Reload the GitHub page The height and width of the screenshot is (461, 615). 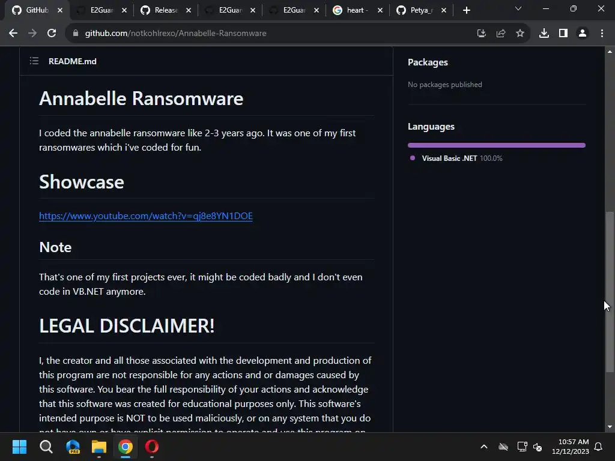52,34
